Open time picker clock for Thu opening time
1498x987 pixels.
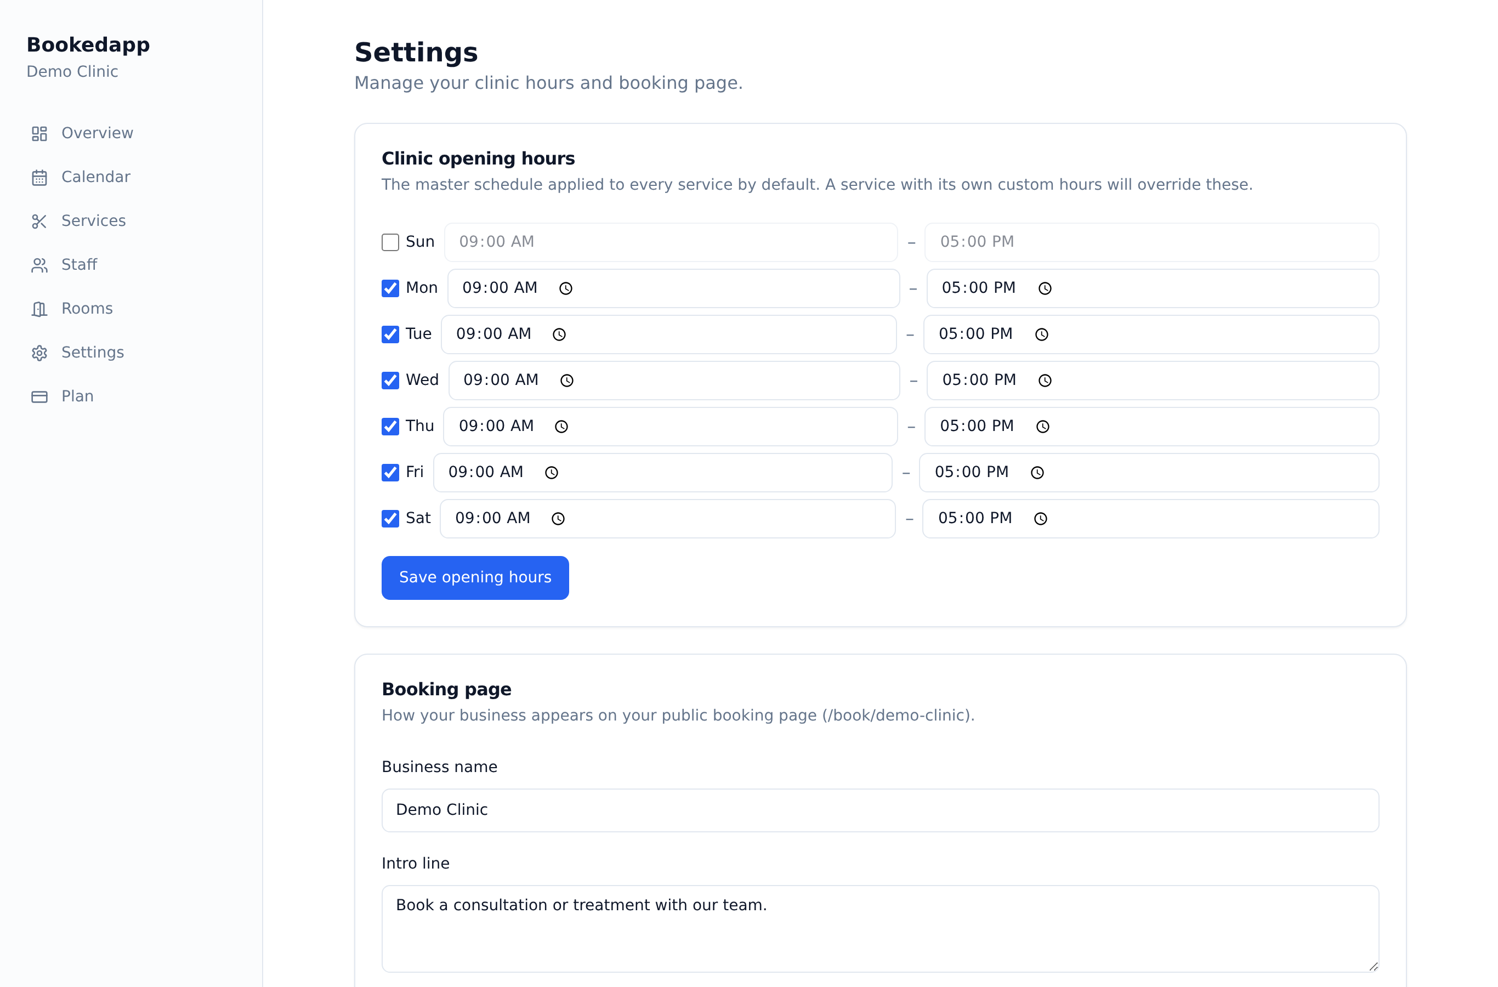[x=561, y=426]
